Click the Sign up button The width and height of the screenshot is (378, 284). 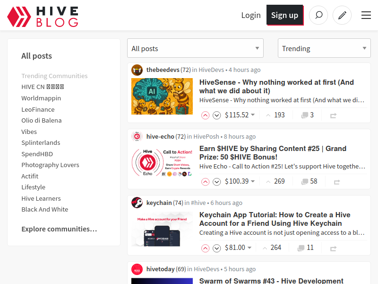[x=285, y=15]
